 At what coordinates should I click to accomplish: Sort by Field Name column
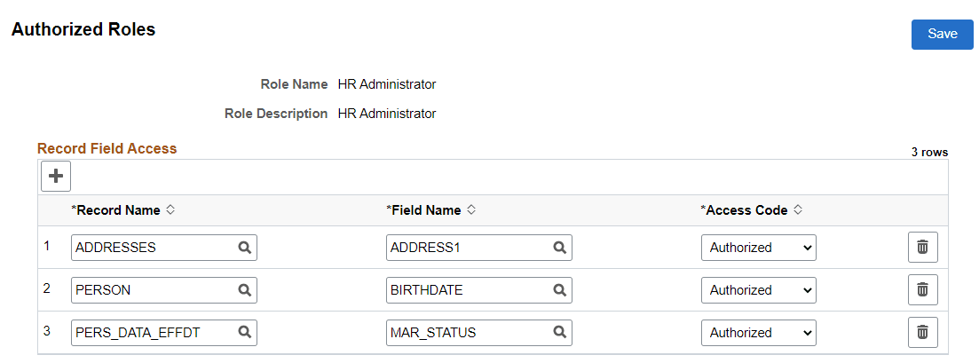(x=471, y=210)
